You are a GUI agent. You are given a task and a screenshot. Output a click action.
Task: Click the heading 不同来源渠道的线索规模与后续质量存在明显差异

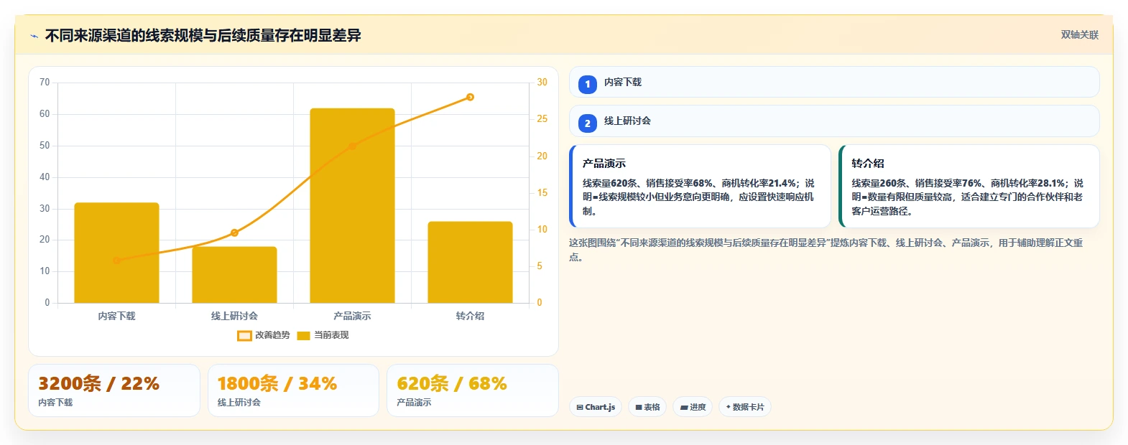click(x=203, y=35)
